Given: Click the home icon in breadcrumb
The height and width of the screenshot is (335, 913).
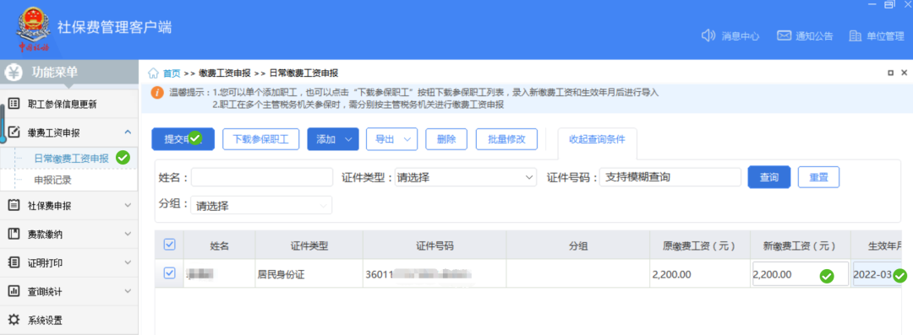Looking at the screenshot, I should pyautogui.click(x=153, y=73).
